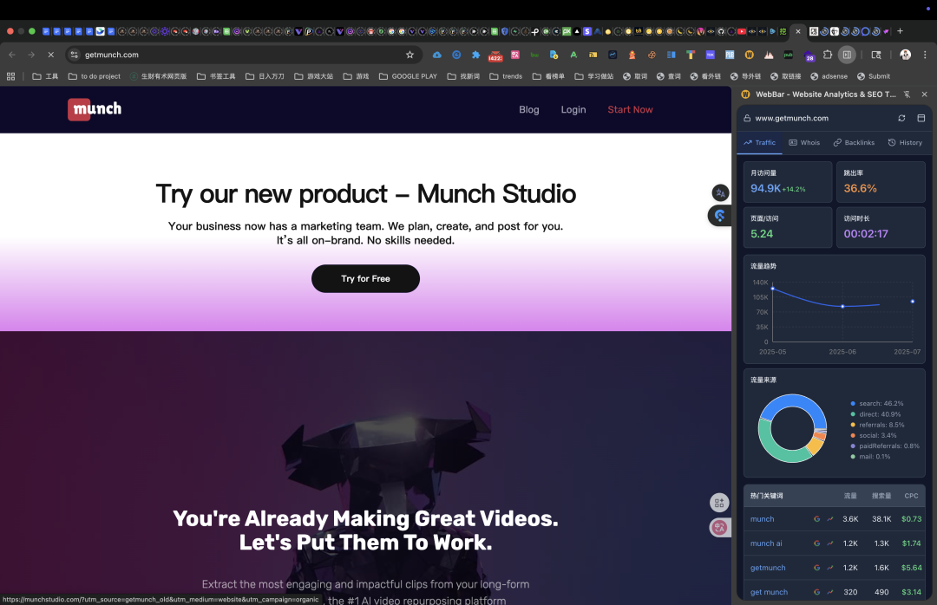Click the munch logo

(95, 109)
